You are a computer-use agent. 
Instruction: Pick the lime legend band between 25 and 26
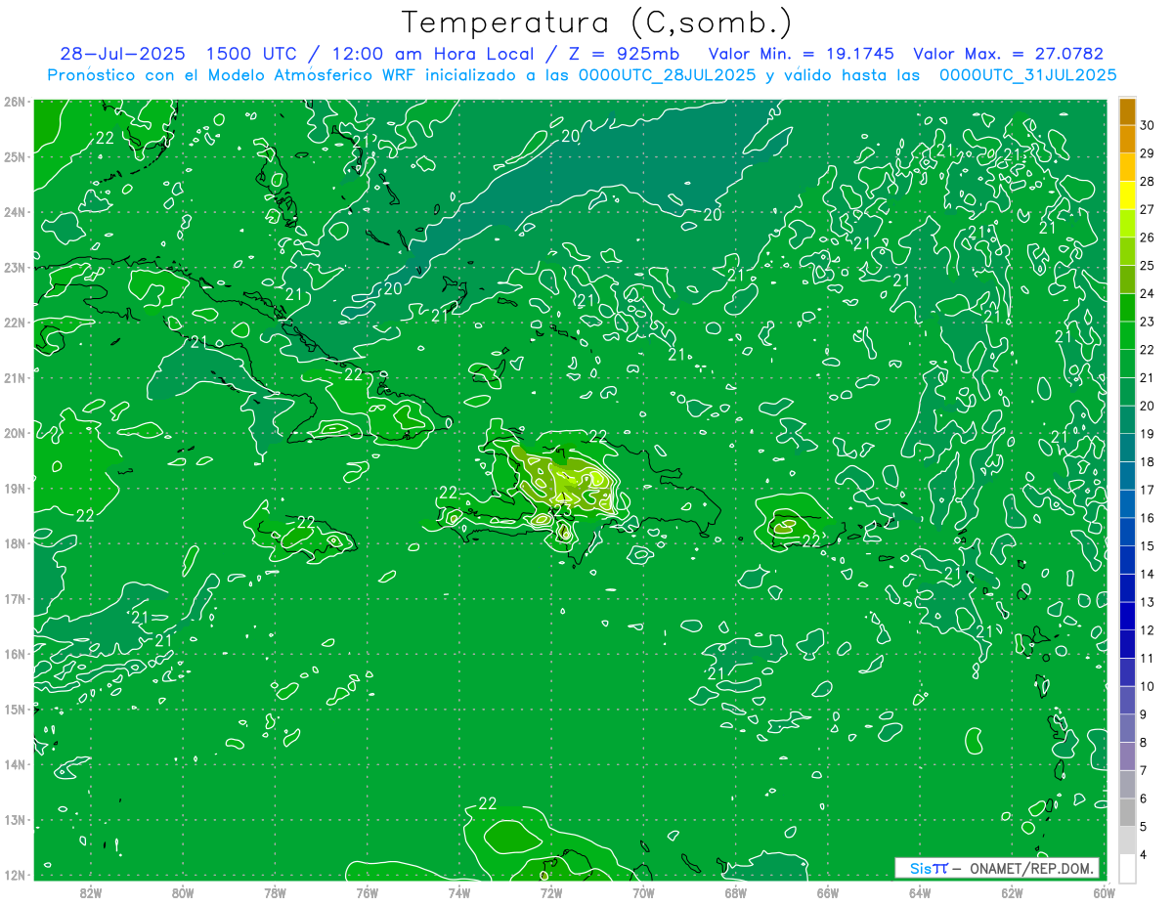tap(1127, 251)
